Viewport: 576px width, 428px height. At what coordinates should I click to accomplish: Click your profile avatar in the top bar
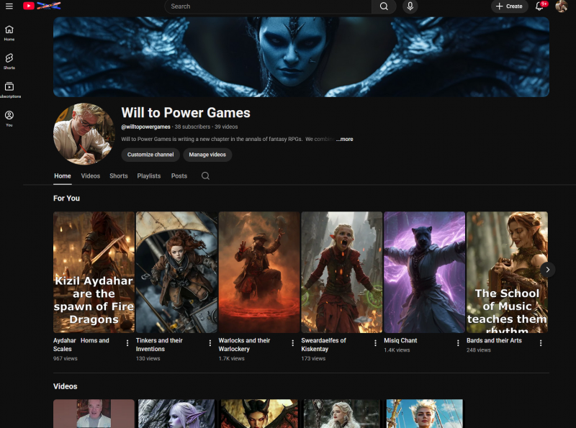point(562,6)
